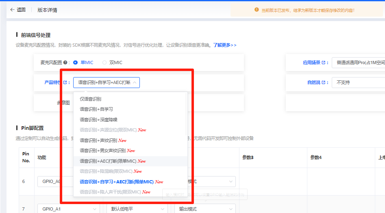
Task: Open the 应用场景 dropdown
Action: pyautogui.click(x=359, y=62)
